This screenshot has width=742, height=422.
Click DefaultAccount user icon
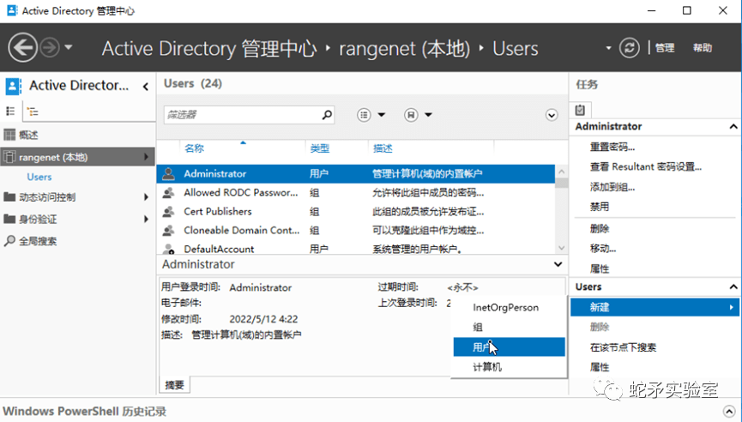168,249
